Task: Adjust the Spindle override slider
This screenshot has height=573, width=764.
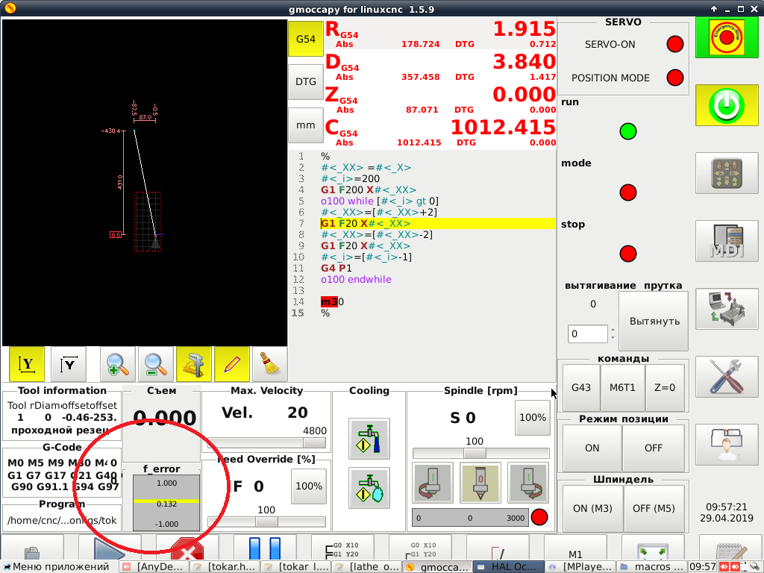Action: (x=481, y=453)
